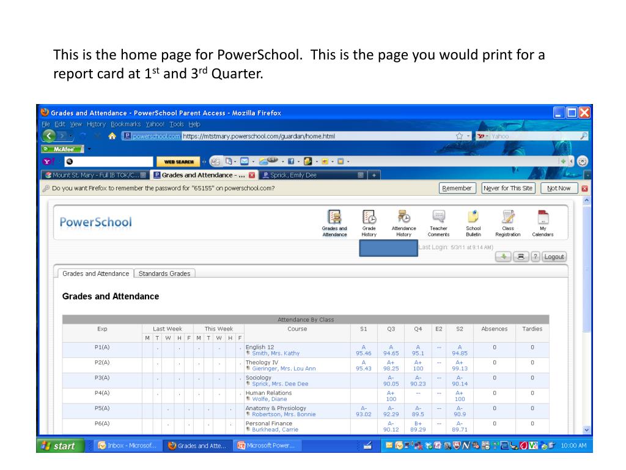Open teacher link Robertson, Mrs. Bonnie

[284, 414]
